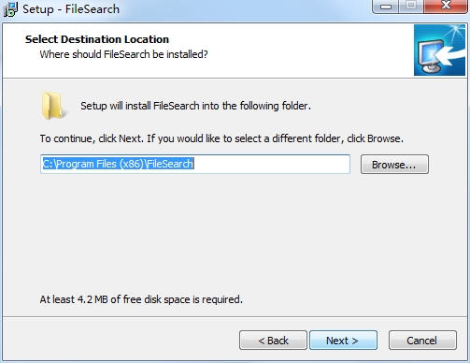Click the setup installer icon in title bar
This screenshot has width=470, height=363.
coord(10,8)
